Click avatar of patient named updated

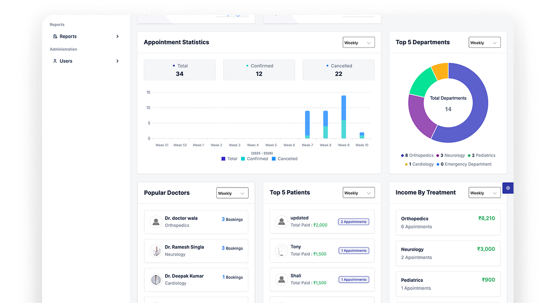click(x=281, y=222)
